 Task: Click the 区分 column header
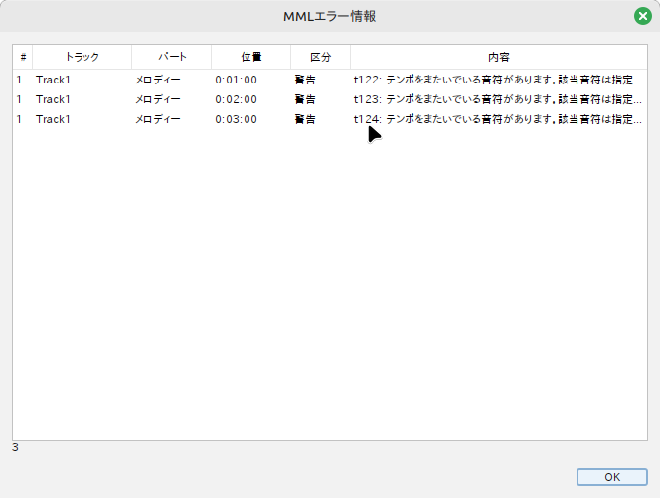click(320, 57)
